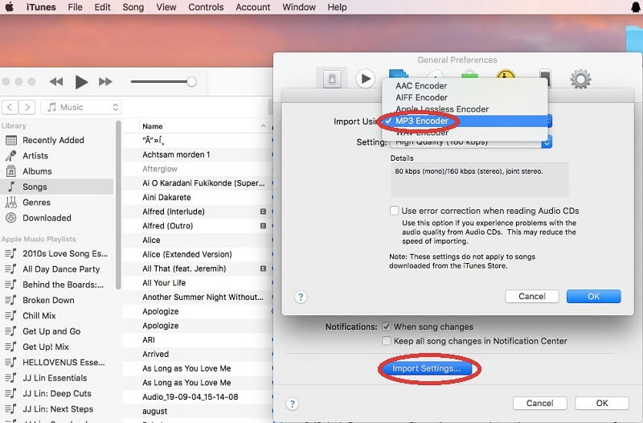This screenshot has width=643, height=423.
Task: Choose AIFF Encoder from the list
Action: pos(421,97)
